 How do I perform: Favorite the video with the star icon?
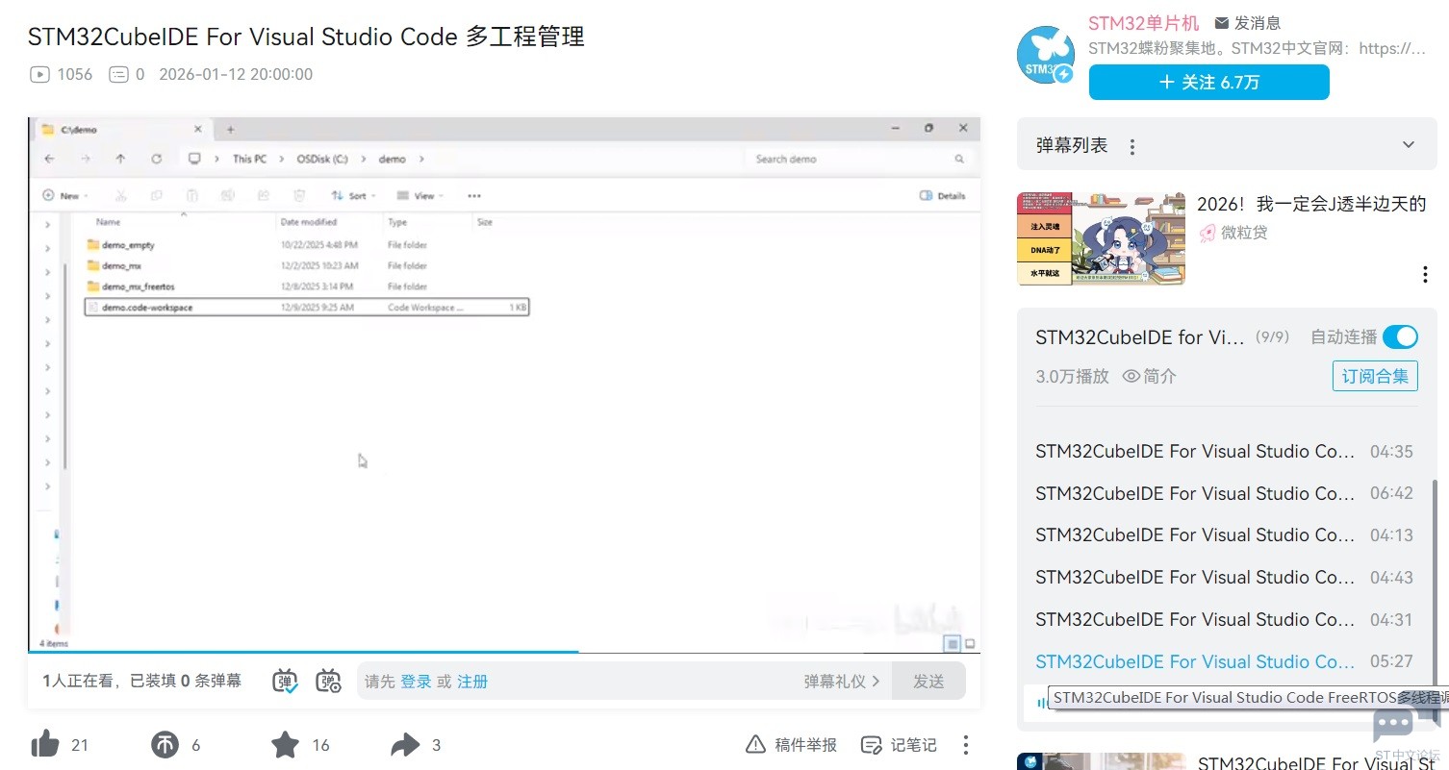[285, 744]
